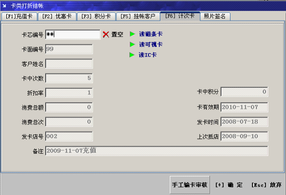Click the 卡有效期 label

pyautogui.click(x=208, y=107)
